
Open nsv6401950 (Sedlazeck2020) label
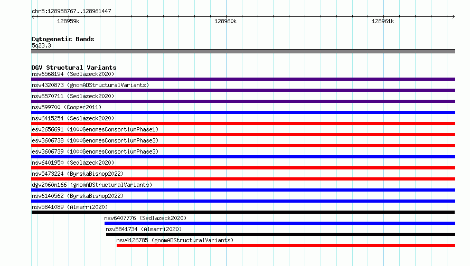point(73,163)
